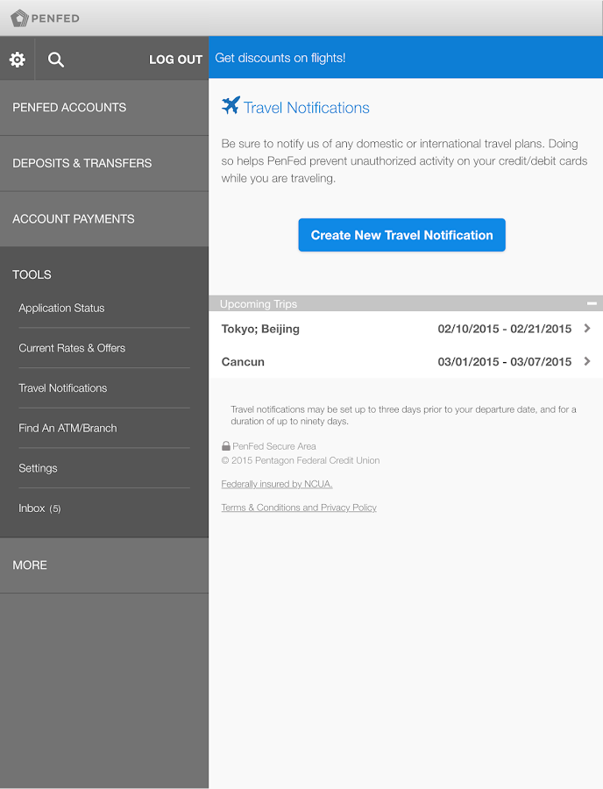Click the Upcoming Trips header label
This screenshot has width=603, height=789.
tap(259, 304)
